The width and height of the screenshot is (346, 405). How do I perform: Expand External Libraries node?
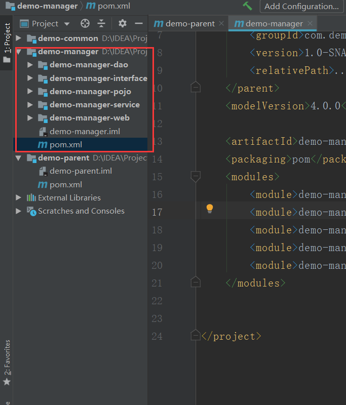[18, 197]
